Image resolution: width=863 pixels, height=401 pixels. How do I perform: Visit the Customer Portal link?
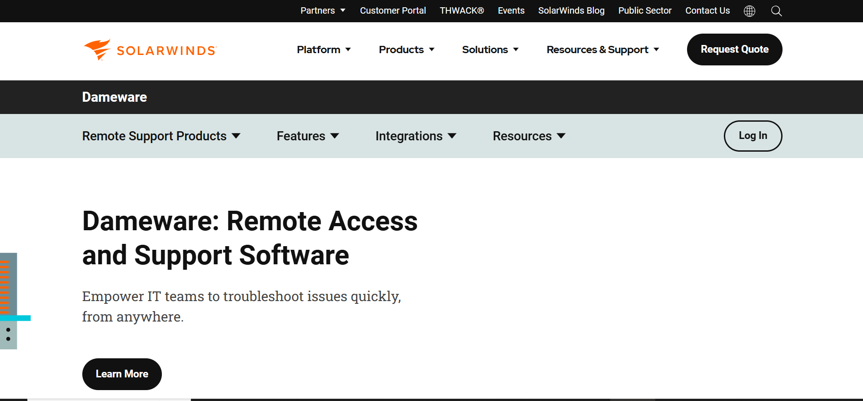(x=393, y=10)
